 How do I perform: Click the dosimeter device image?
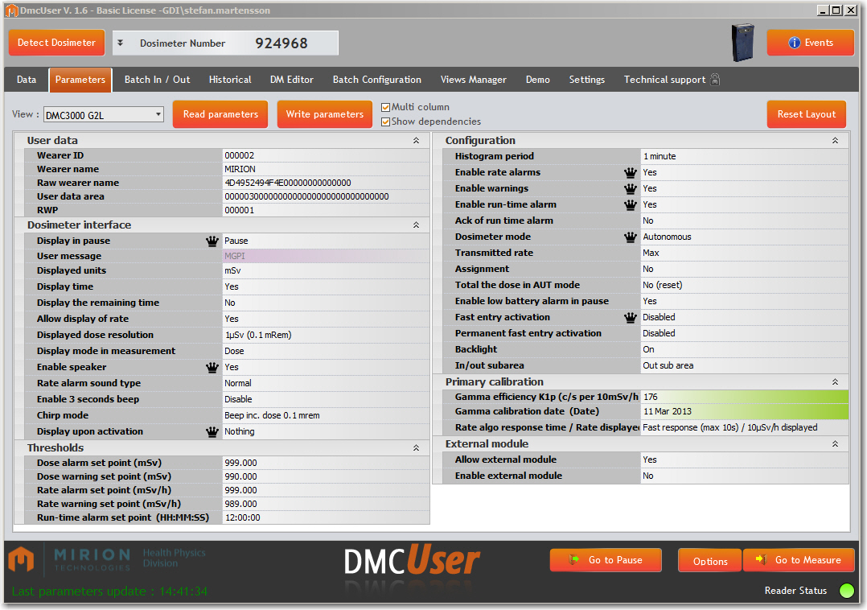743,43
